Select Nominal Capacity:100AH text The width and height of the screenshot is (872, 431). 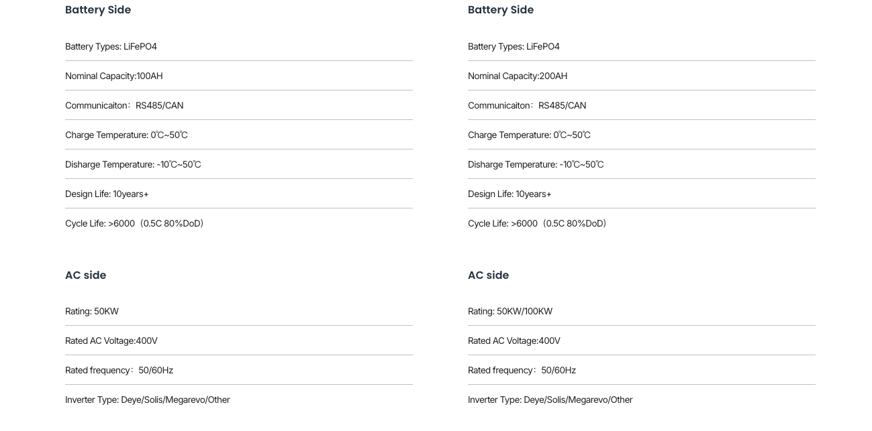click(114, 76)
